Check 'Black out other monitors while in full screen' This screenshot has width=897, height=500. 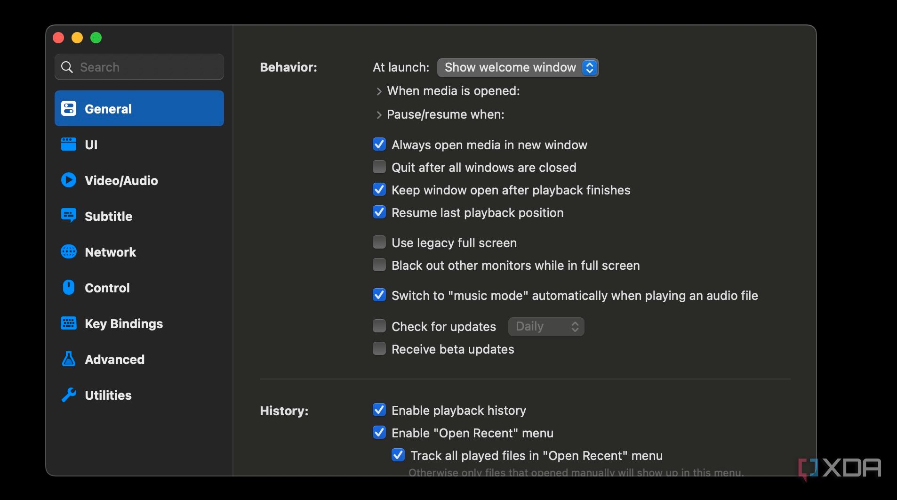coord(379,265)
